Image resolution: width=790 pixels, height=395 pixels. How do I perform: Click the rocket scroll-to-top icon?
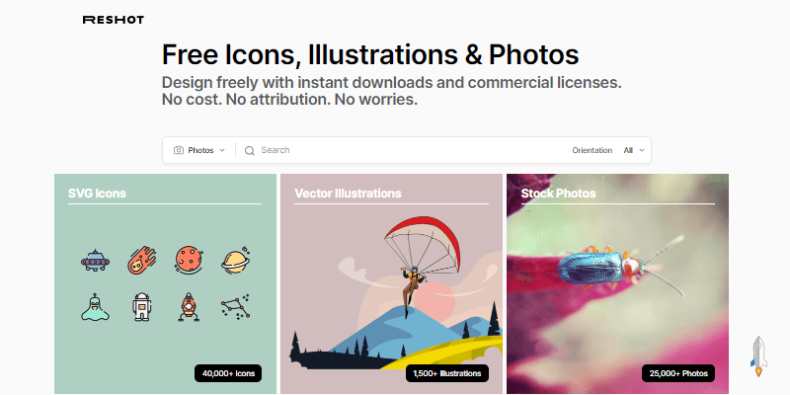click(x=758, y=356)
